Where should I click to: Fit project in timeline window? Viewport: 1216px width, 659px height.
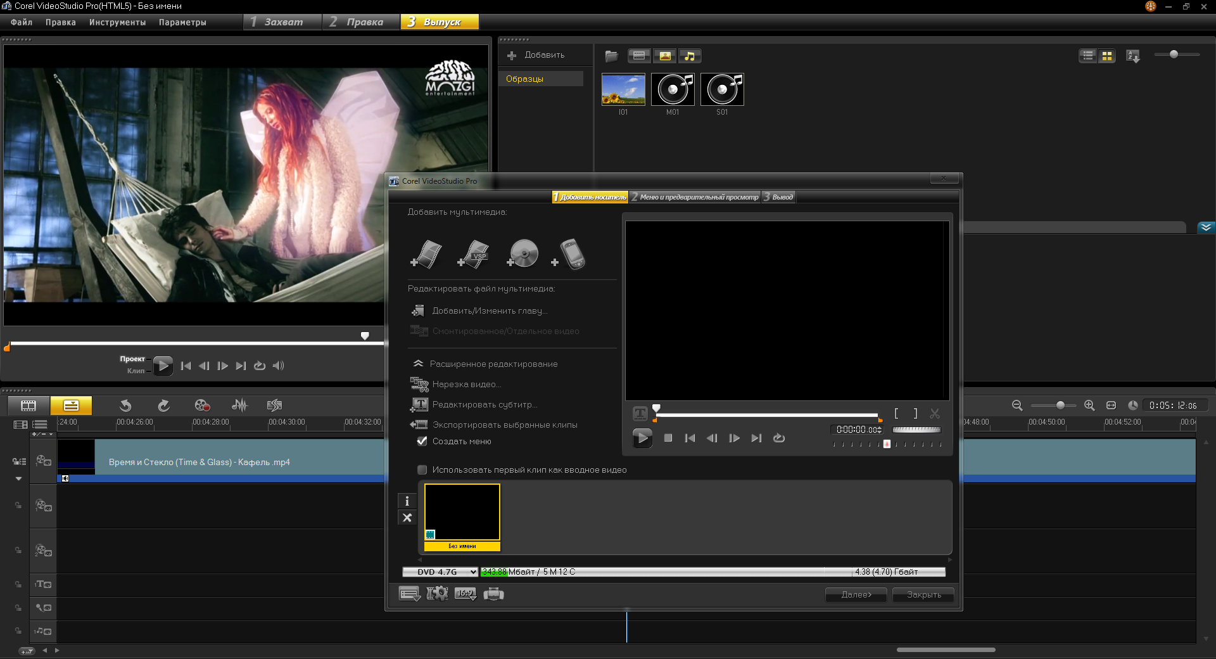coord(1111,406)
